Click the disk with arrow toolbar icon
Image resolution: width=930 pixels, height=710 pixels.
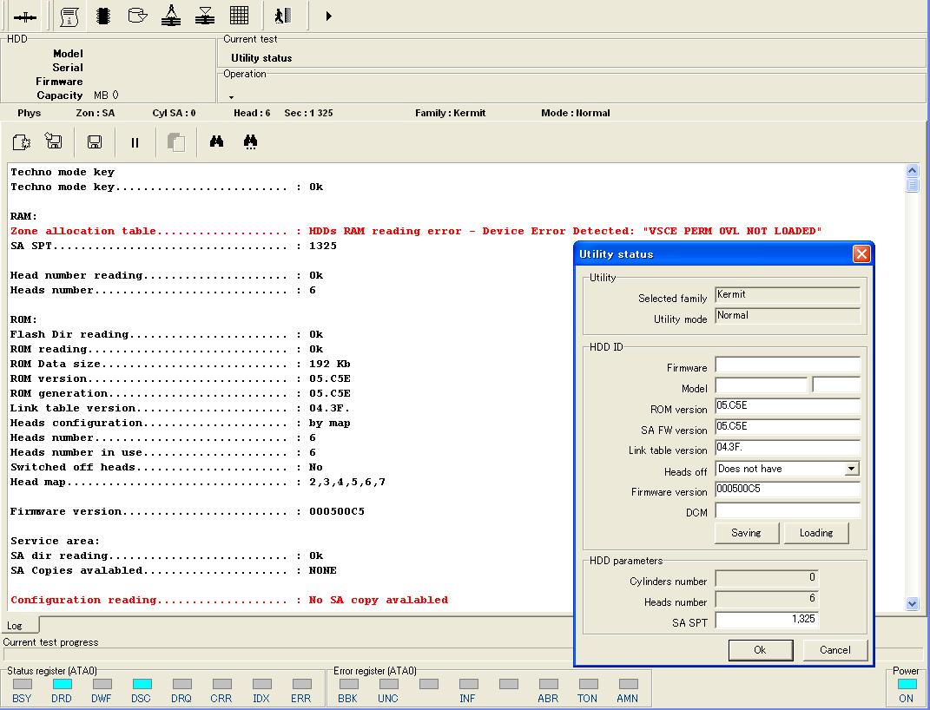(137, 16)
